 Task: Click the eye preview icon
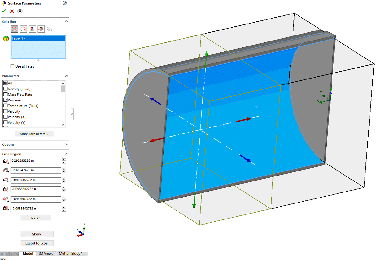[20, 11]
